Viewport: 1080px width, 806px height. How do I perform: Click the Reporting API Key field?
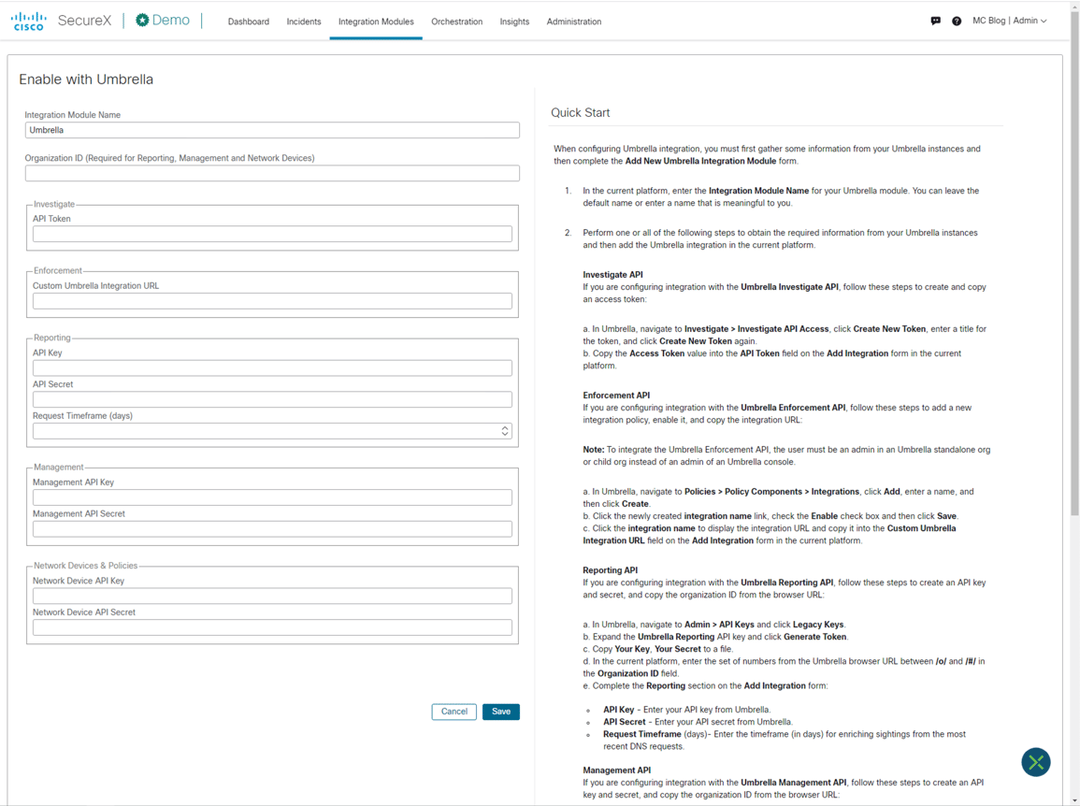[x=272, y=367]
